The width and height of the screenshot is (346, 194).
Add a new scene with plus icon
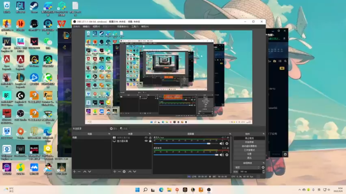(x=74, y=172)
